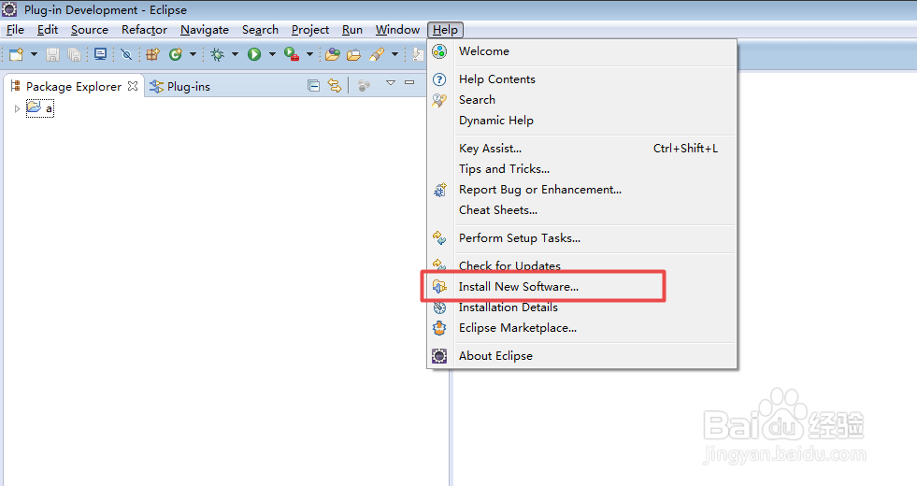The width and height of the screenshot is (917, 486).
Task: Click the New wizard toolbar icon
Action: [x=17, y=54]
